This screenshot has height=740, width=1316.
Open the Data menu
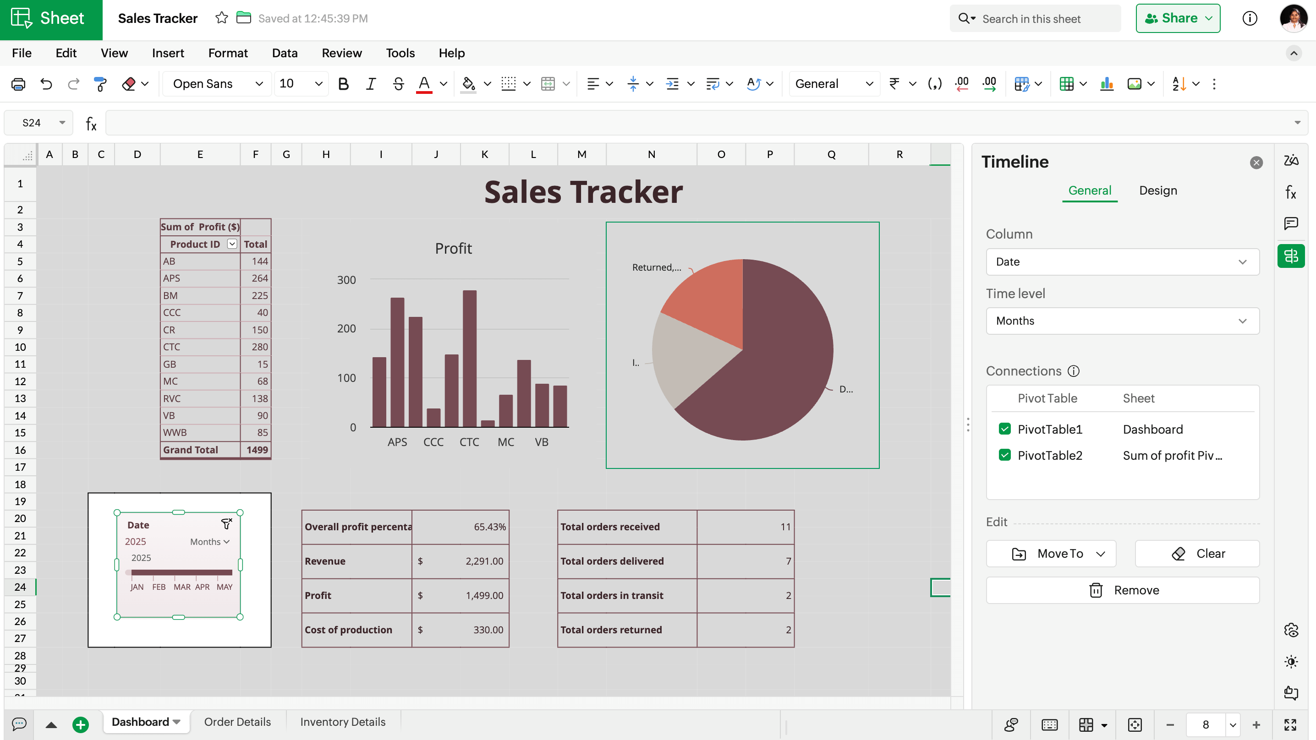(x=285, y=53)
